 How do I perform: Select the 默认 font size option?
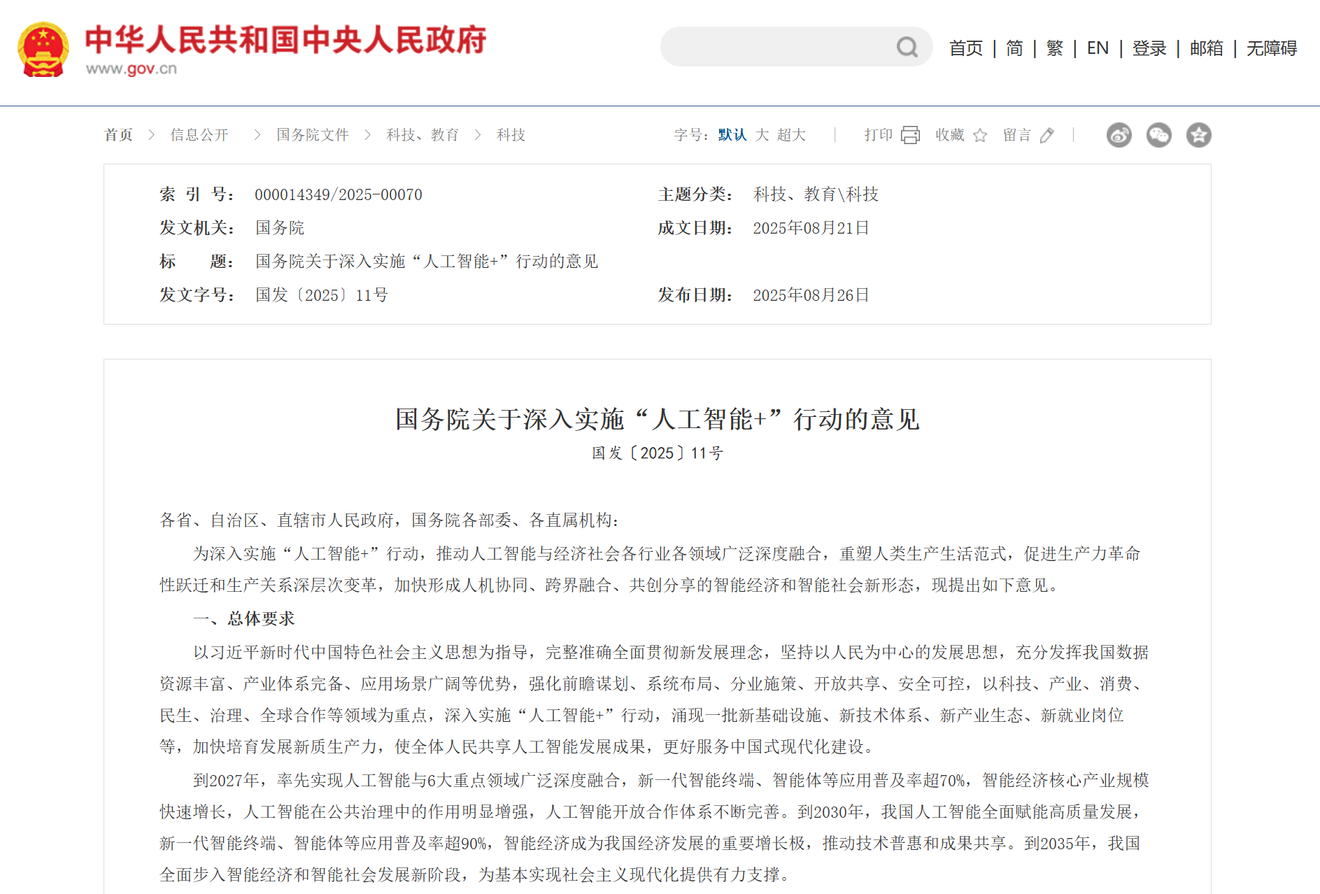coord(730,134)
